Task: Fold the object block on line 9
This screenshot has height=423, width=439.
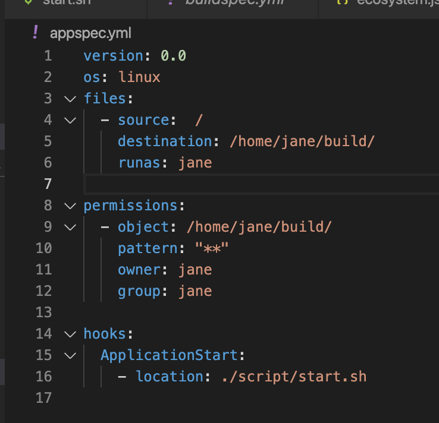Action: click(x=70, y=228)
